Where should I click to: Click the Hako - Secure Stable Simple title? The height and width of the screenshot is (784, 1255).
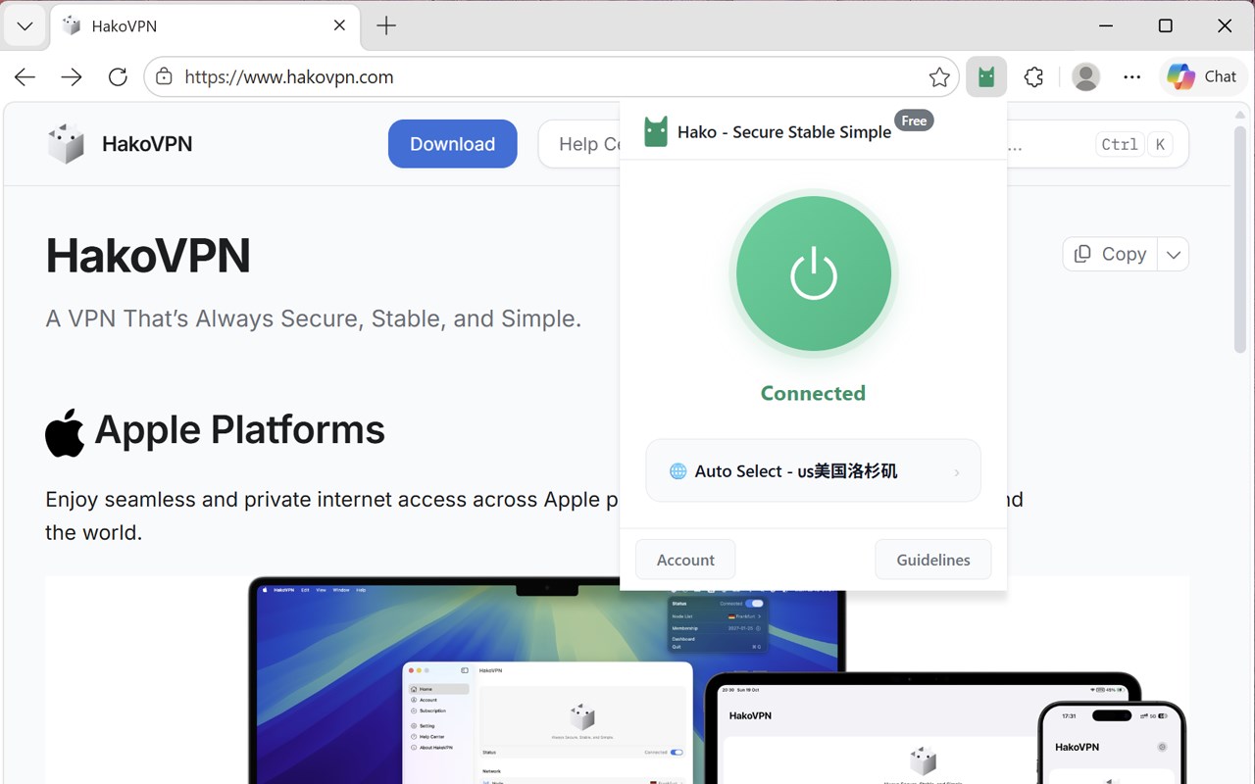784,131
